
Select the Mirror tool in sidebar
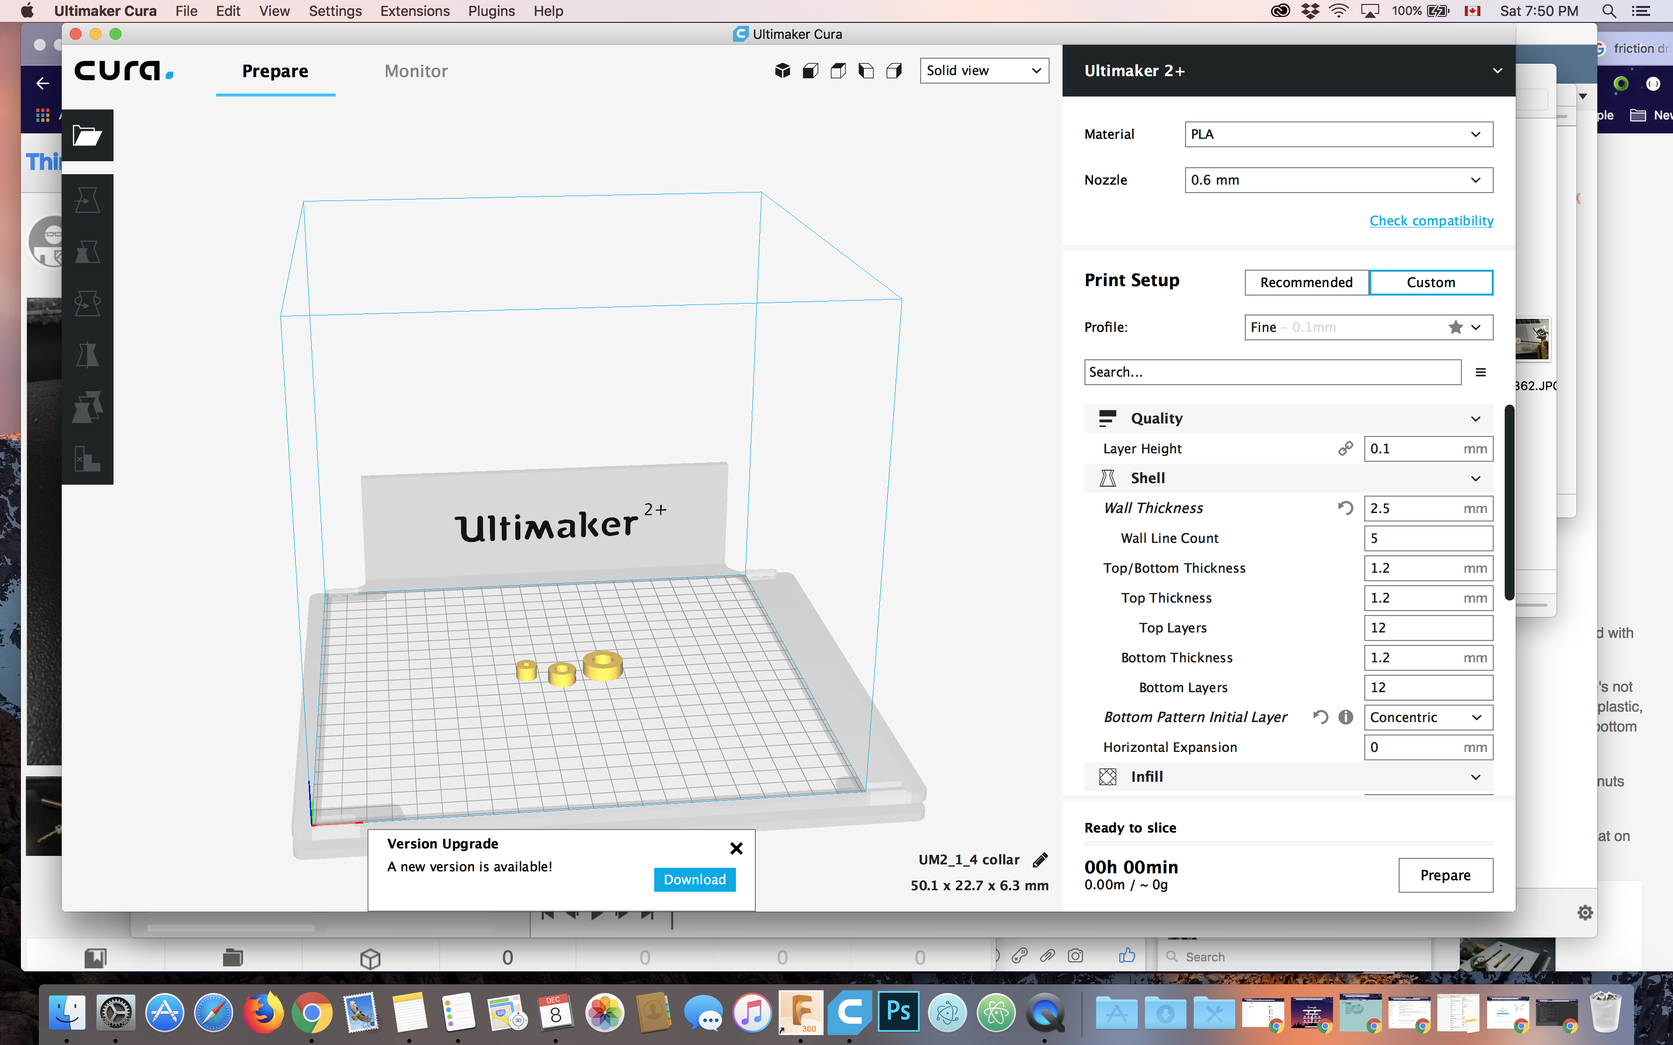87,355
